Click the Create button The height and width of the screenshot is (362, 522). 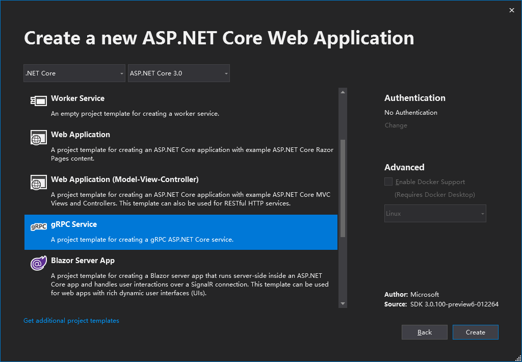point(475,332)
